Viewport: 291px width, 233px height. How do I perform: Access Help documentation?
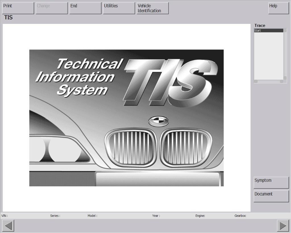pos(278,8)
